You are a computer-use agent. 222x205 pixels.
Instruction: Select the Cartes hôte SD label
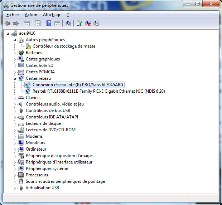click(x=39, y=65)
